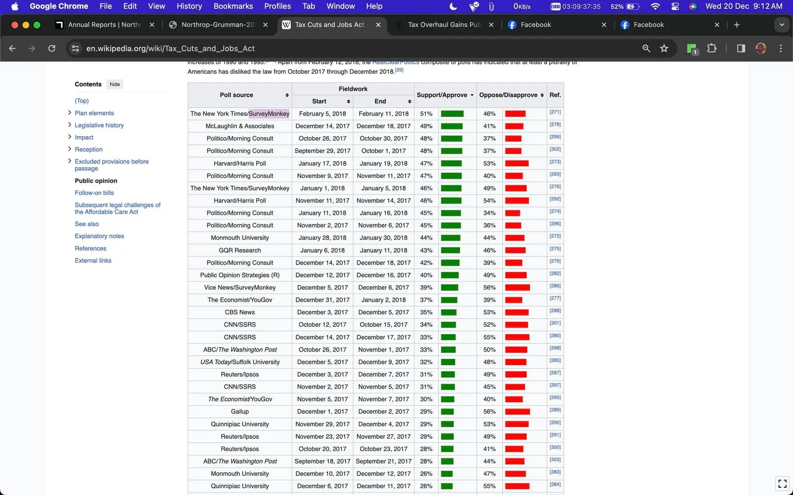Reload the current Wikipedia page

coord(52,48)
